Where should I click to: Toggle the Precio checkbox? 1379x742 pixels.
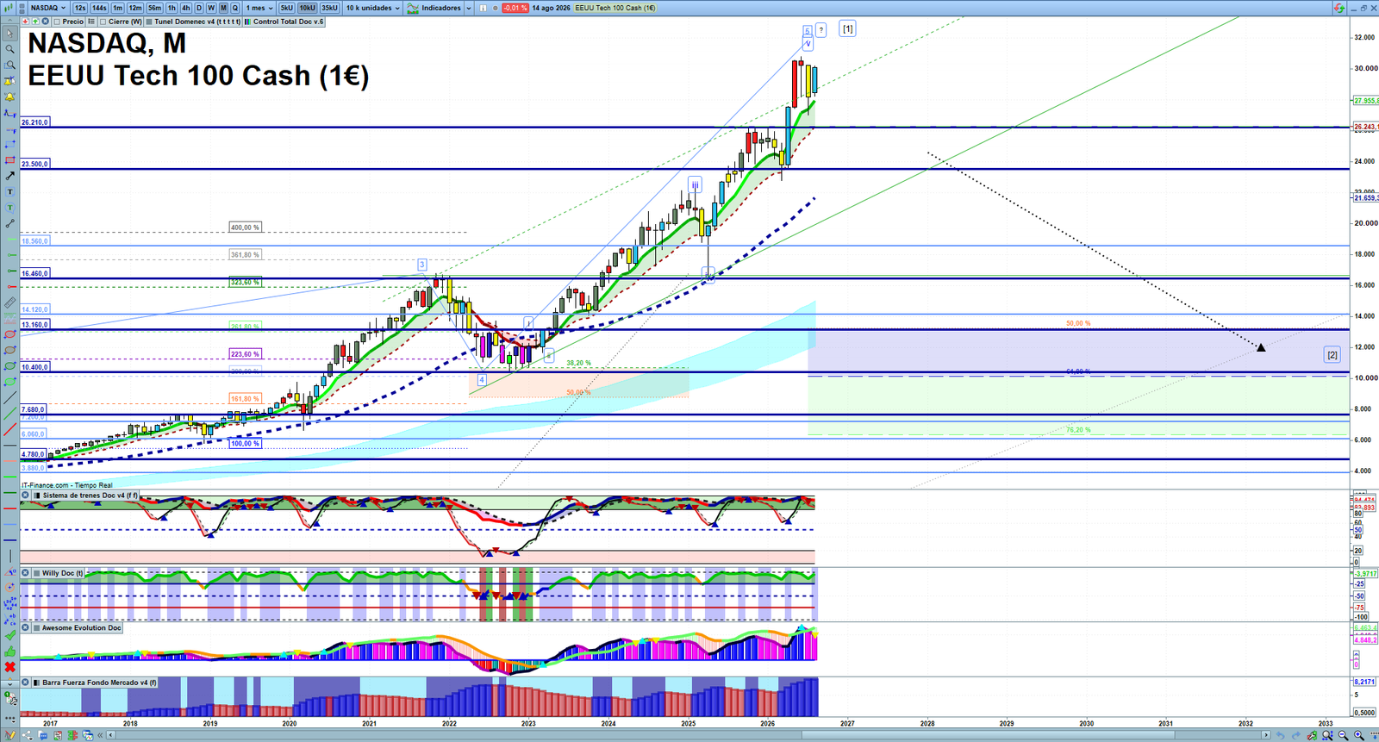57,22
